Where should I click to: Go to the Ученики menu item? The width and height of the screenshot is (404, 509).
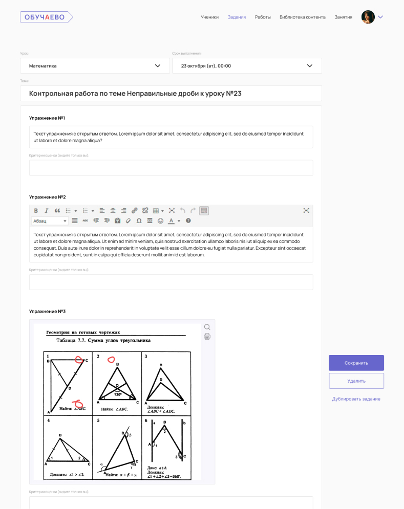point(209,17)
